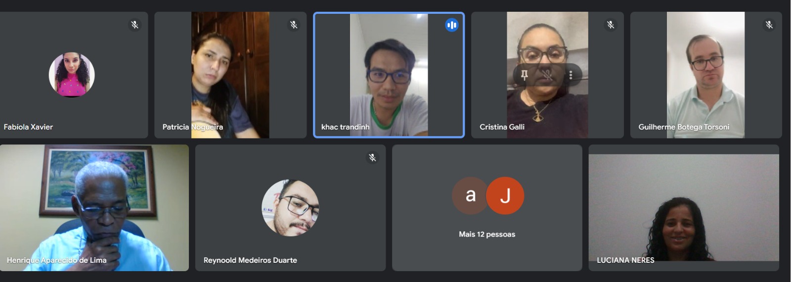The image size is (791, 282).
Task: Pin Cristina Galli's video tile
Action: click(525, 75)
